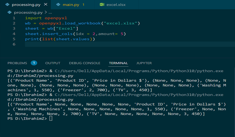The width and height of the screenshot is (235, 137).
Task: Click line number 1 in the gutter
Action: [14, 18]
